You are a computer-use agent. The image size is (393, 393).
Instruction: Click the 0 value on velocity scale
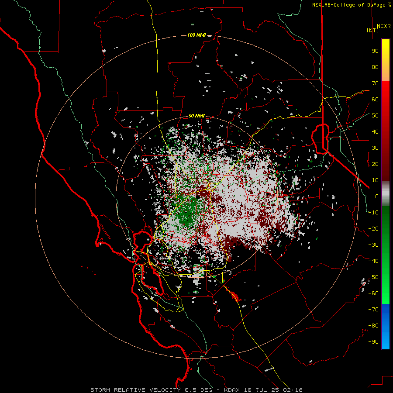377,196
